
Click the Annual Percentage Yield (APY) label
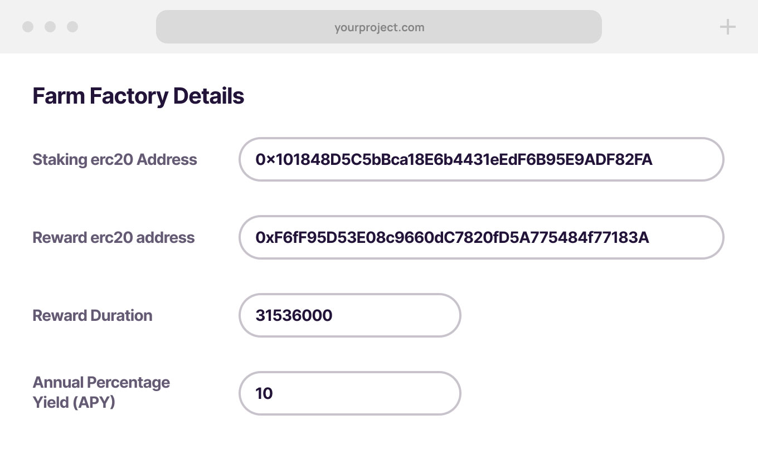[101, 392]
